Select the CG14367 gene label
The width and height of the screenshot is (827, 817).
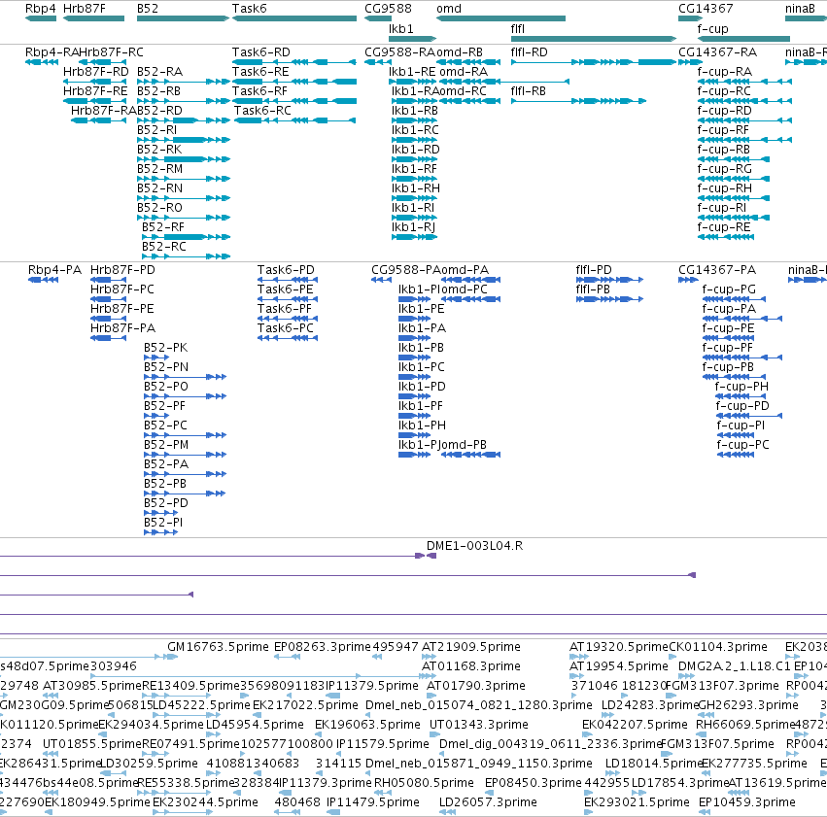pyautogui.click(x=706, y=9)
